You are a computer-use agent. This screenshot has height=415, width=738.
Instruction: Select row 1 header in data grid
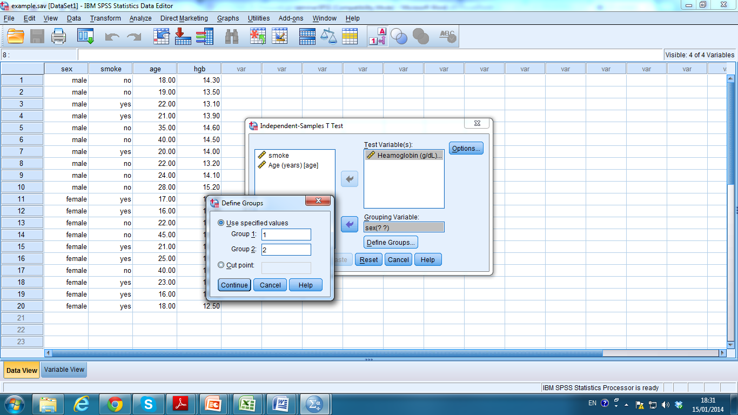pos(22,80)
